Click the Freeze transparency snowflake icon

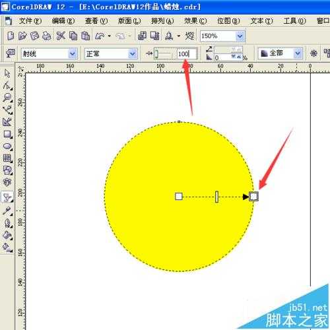click(x=313, y=53)
